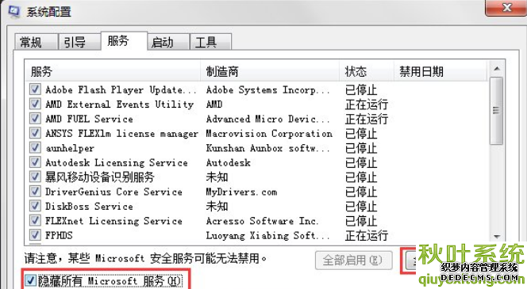Toggle FLEXnet Licensing Service checkbox
This screenshot has width=527, height=289.
pyautogui.click(x=35, y=221)
